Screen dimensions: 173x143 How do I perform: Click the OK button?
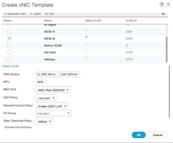click(139, 135)
